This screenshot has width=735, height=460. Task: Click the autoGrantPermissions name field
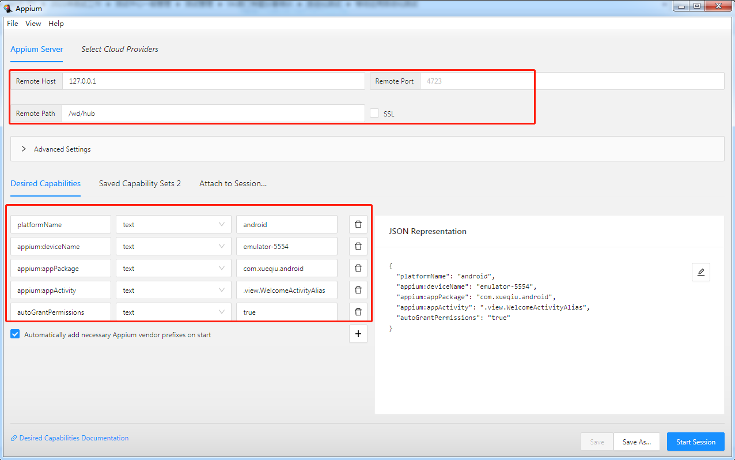click(x=60, y=312)
